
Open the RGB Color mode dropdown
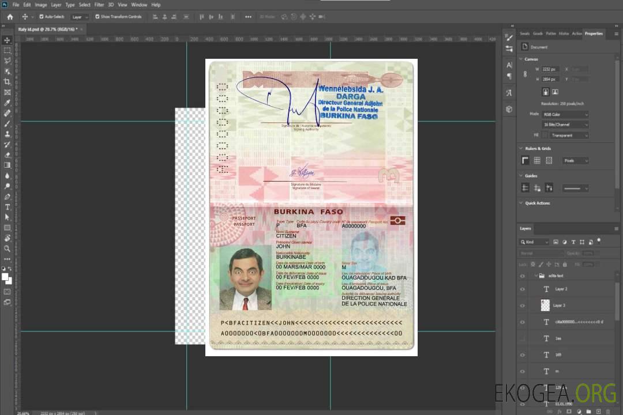click(565, 114)
